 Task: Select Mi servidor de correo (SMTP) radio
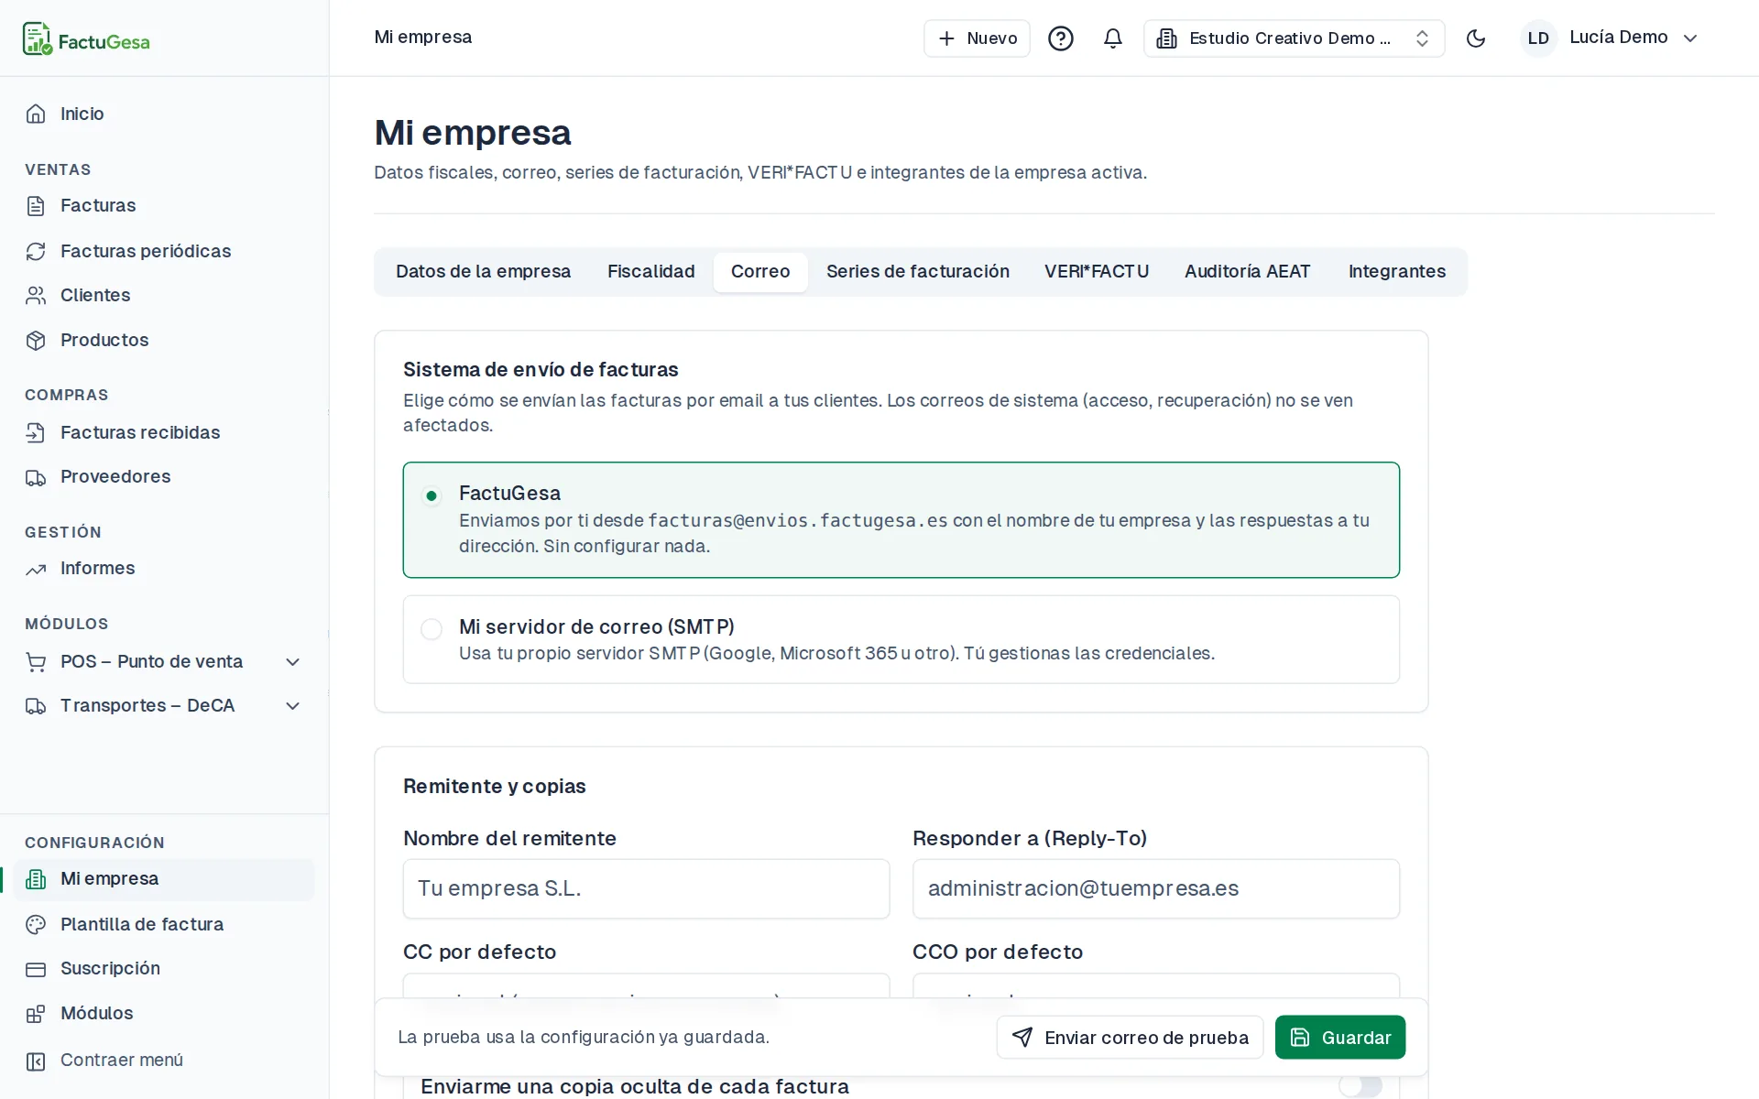click(x=432, y=629)
